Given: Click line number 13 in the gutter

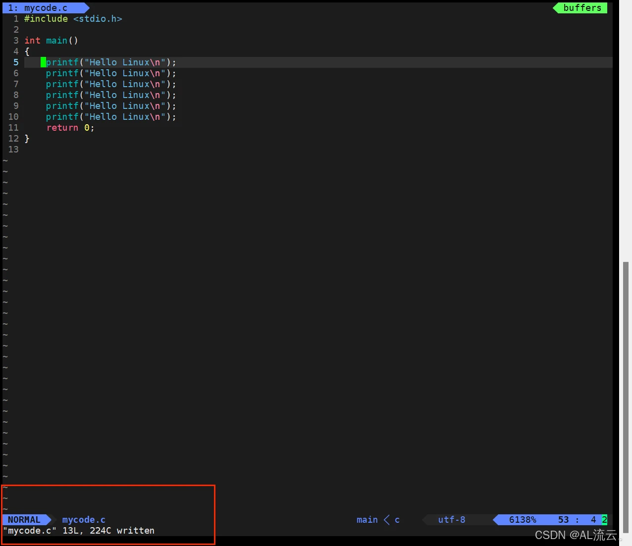Looking at the screenshot, I should point(13,149).
